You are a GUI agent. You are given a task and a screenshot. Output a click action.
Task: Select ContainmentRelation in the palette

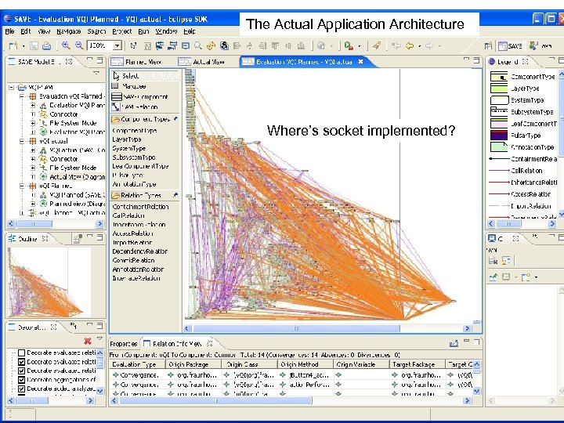140,207
